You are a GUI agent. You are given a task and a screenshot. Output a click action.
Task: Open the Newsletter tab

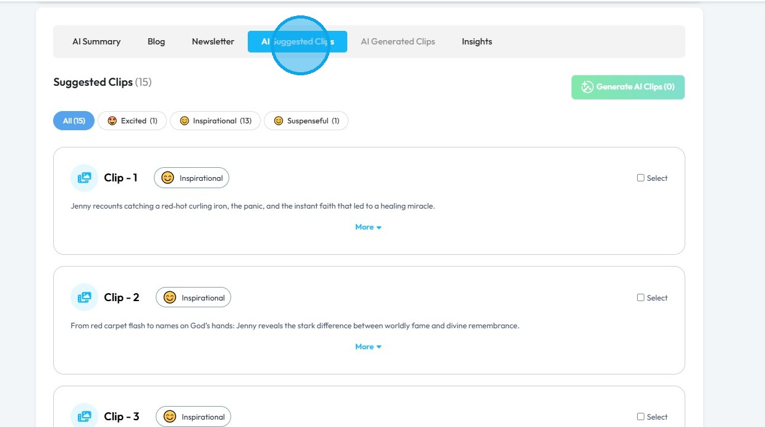[213, 41]
